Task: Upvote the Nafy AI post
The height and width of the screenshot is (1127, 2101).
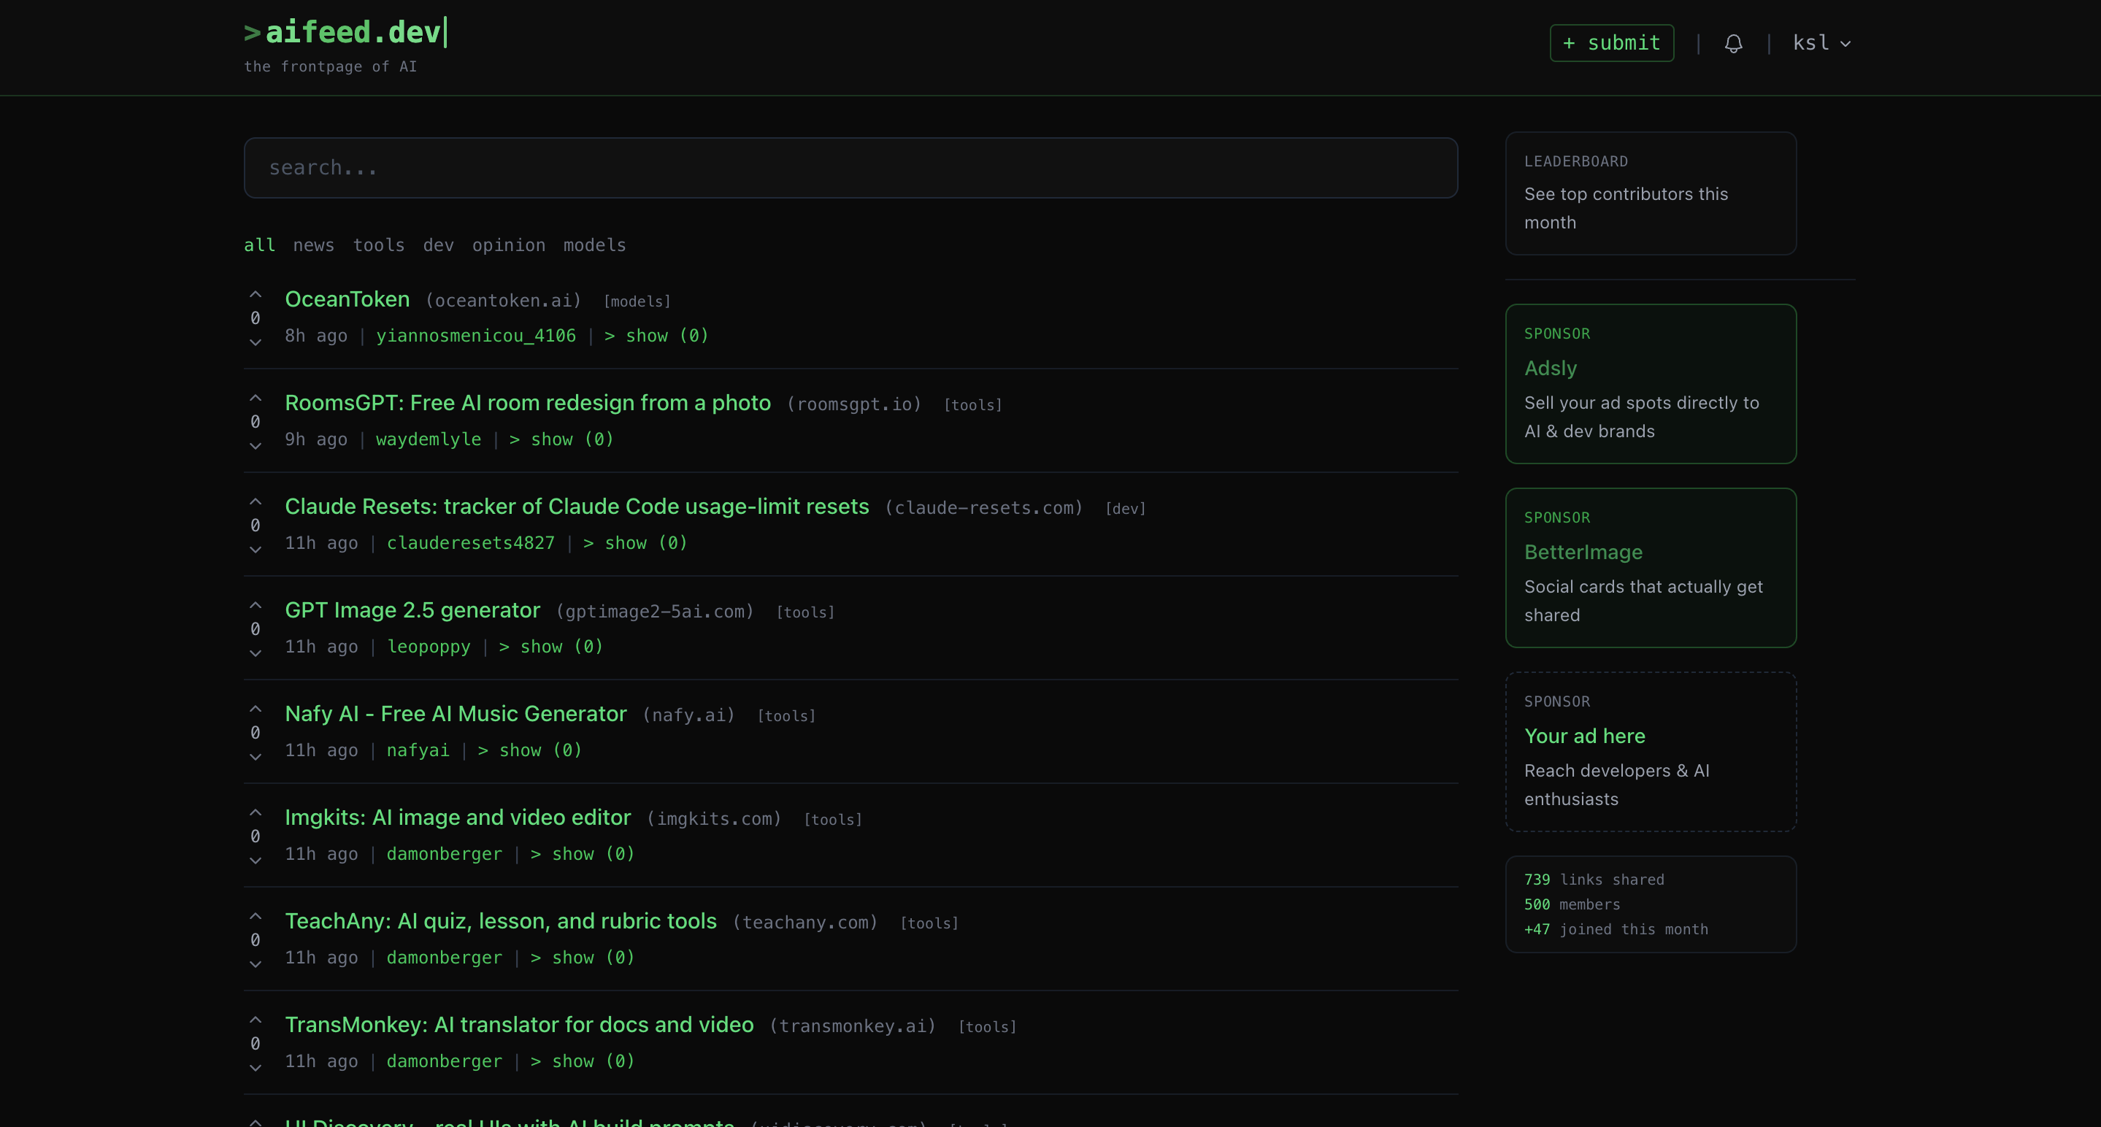Action: [x=256, y=709]
